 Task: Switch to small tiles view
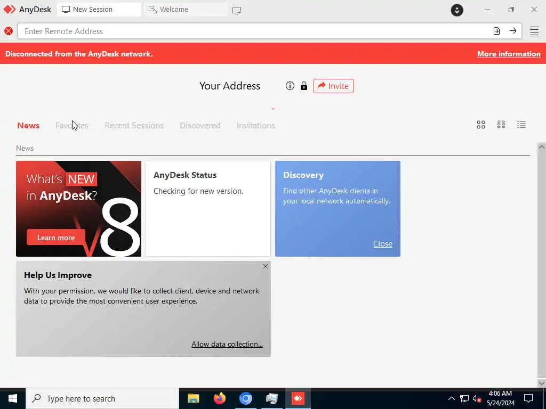[x=501, y=125]
